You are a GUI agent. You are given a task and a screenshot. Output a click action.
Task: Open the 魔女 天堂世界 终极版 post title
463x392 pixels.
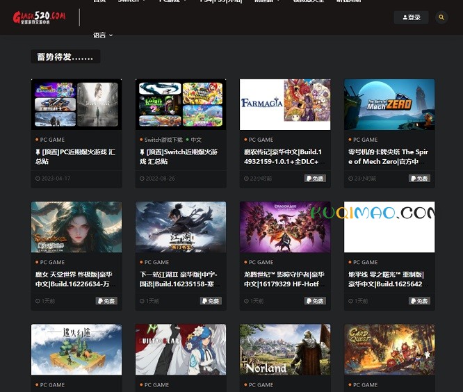[74, 279]
